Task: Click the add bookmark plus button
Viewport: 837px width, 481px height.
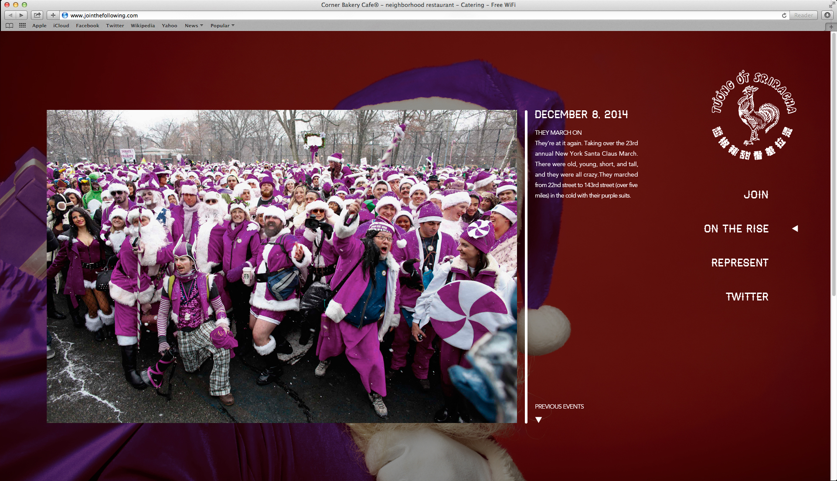Action: (53, 15)
